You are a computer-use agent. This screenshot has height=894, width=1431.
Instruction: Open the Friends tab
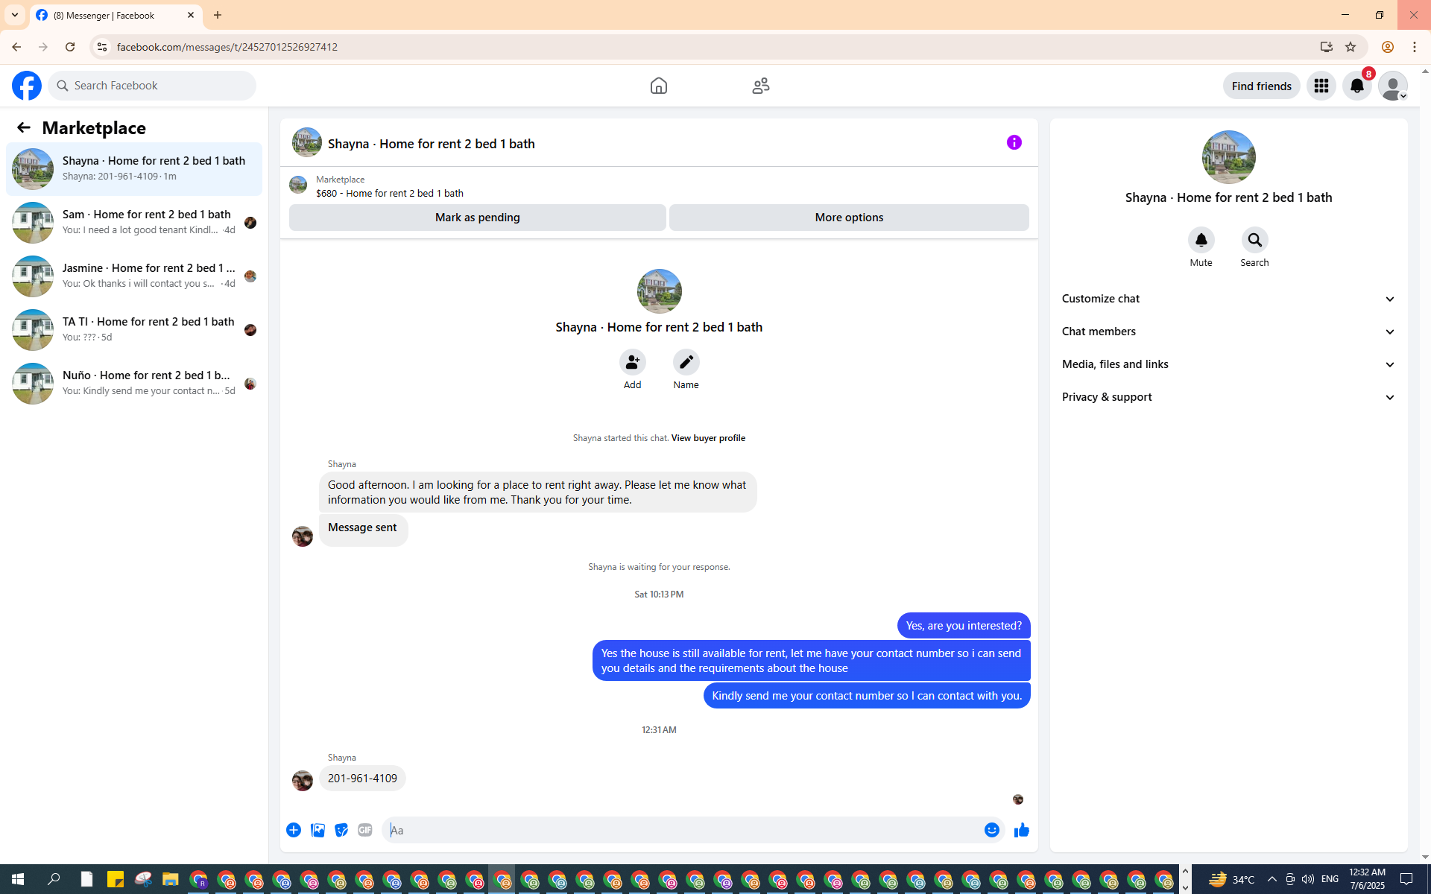click(760, 86)
